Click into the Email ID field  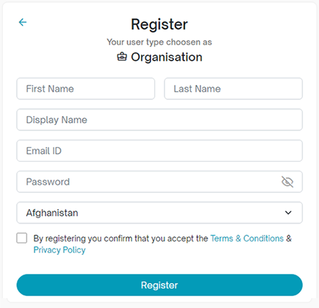click(x=159, y=151)
